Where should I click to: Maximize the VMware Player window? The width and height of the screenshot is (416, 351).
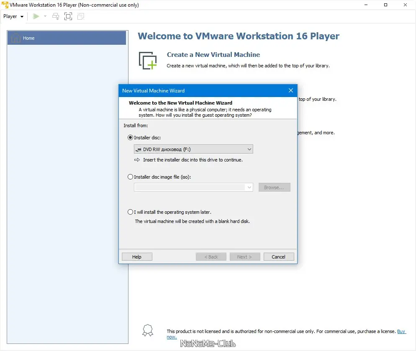tap(385, 5)
